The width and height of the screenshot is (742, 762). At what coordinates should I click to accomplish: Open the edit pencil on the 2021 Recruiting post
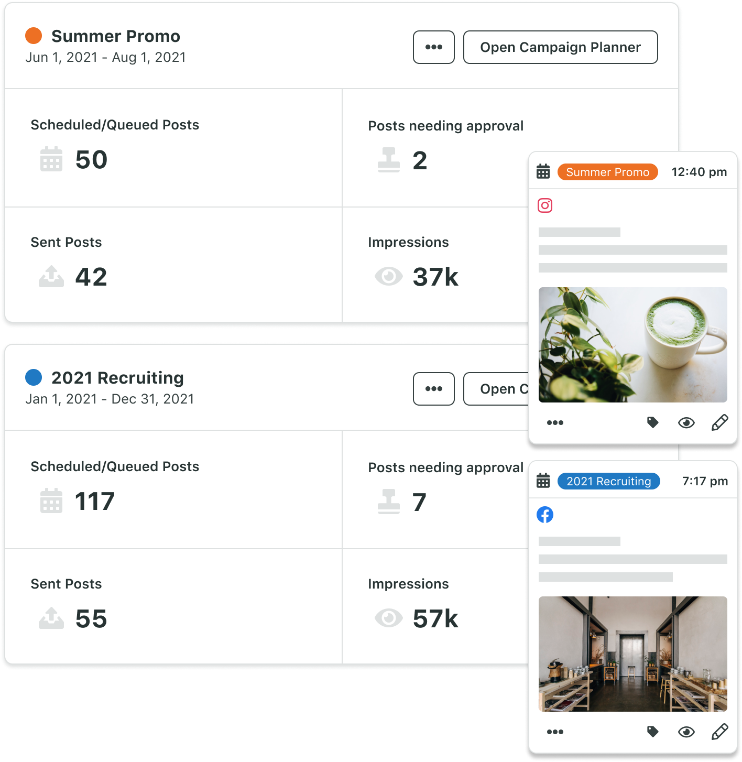click(721, 731)
